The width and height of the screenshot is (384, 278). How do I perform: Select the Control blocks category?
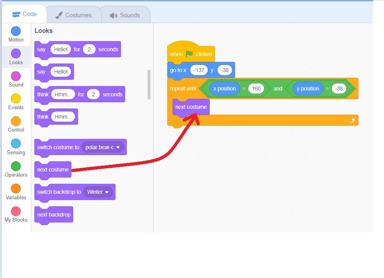pyautogui.click(x=16, y=124)
